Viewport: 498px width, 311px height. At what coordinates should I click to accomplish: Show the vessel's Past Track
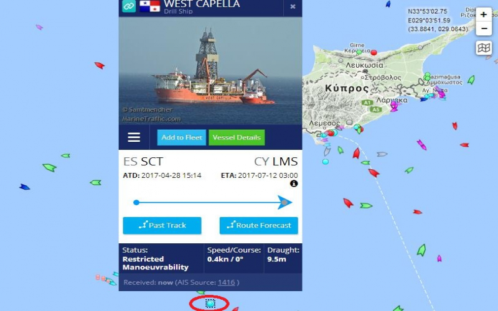[x=162, y=225]
